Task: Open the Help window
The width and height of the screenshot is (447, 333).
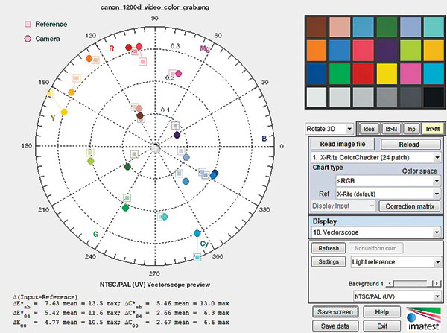Action: (x=381, y=312)
